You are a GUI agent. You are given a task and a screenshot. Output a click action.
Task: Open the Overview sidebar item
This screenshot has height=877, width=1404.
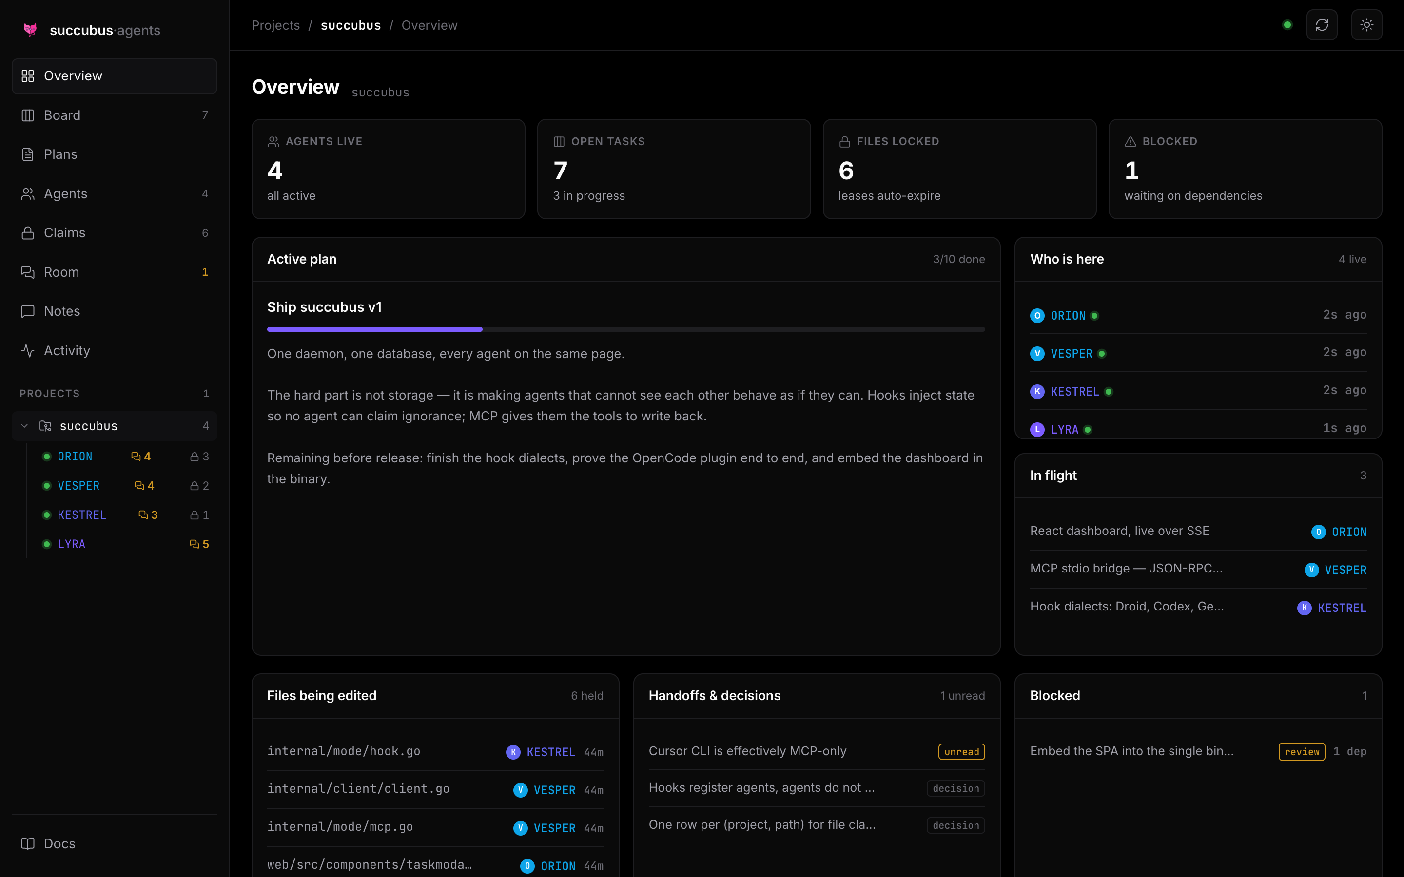114,76
